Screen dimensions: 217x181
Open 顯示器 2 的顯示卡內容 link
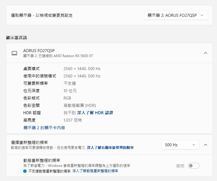(44, 128)
